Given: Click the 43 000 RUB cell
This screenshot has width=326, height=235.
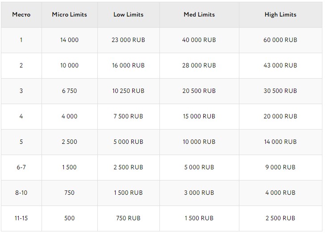Looking at the screenshot, I should coord(280,65).
